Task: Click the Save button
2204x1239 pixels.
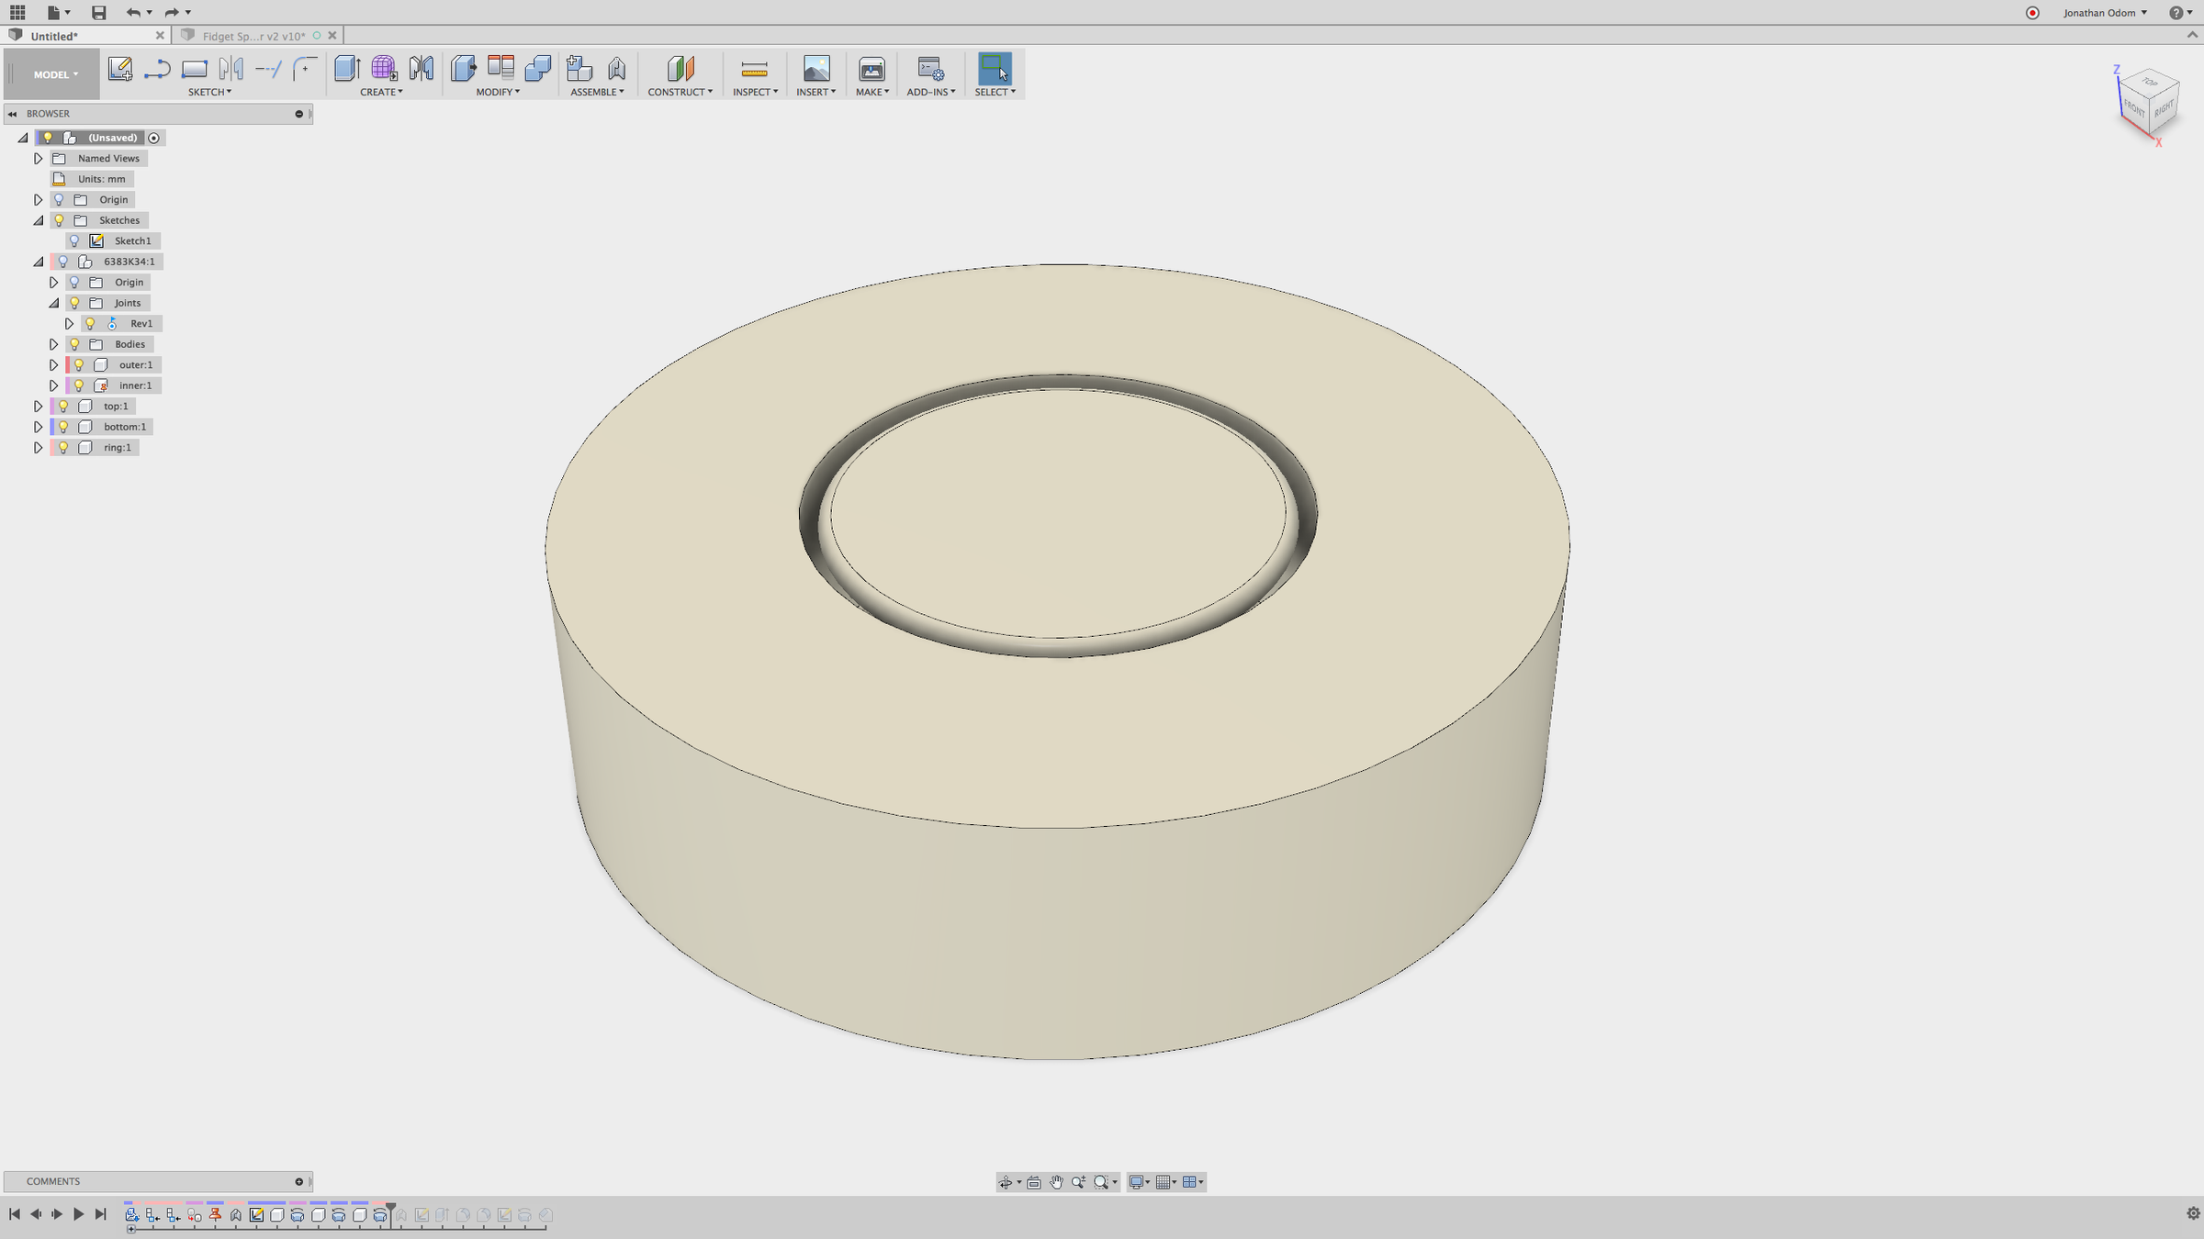Action: [98, 13]
